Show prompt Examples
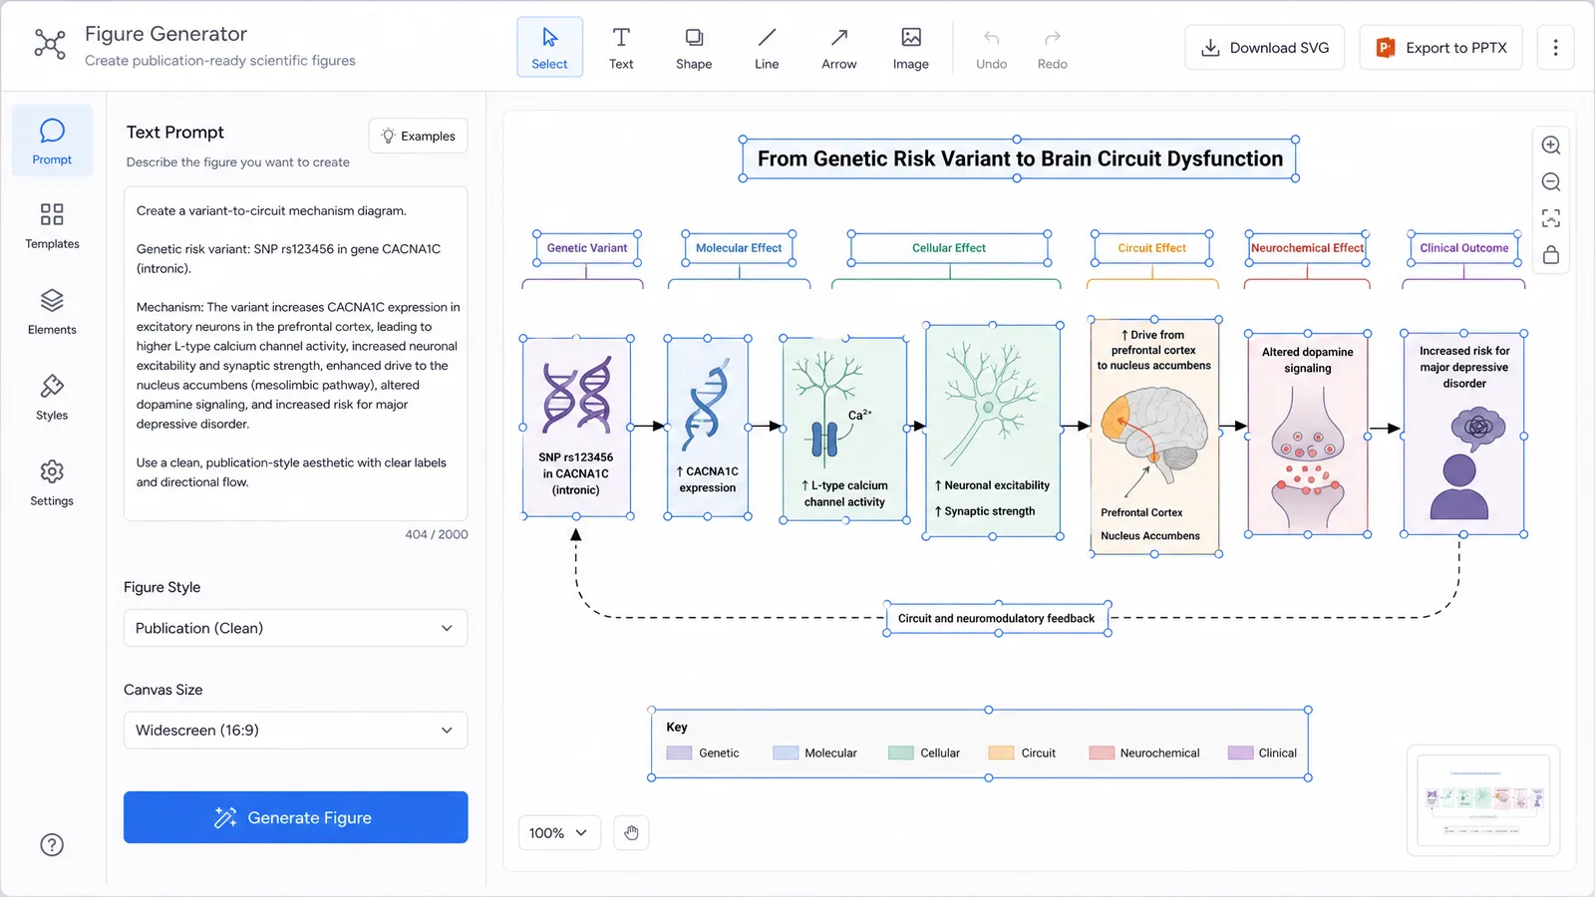 [x=419, y=136]
